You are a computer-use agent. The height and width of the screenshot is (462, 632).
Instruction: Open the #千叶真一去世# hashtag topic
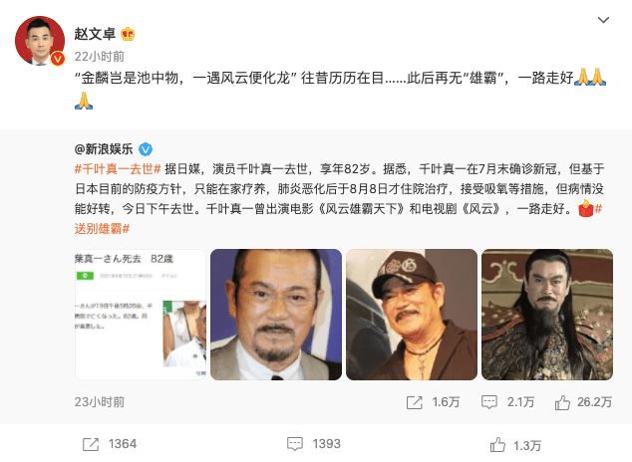coord(118,168)
